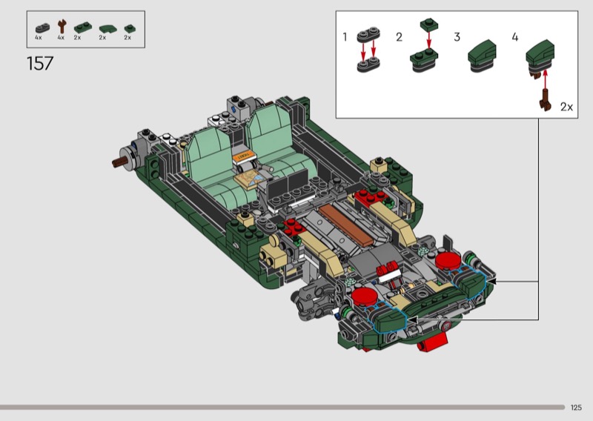Image resolution: width=593 pixels, height=421 pixels.
Task: Click sub-step 2 green plate assembly diagram
Action: click(424, 44)
